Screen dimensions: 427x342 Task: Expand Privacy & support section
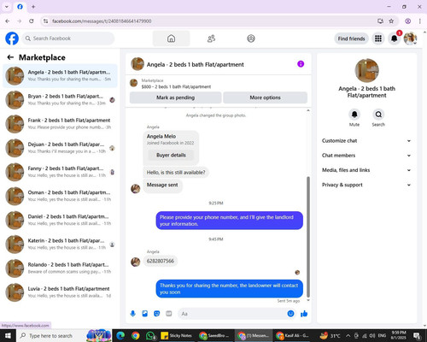366,185
